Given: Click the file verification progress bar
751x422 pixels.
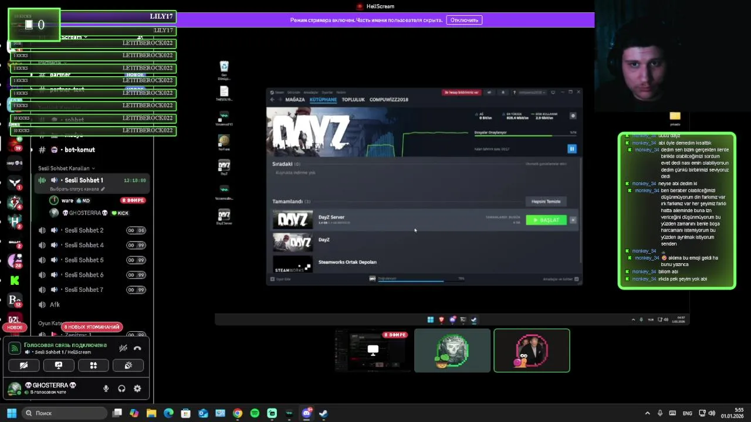Looking at the screenshot, I should [x=525, y=135].
